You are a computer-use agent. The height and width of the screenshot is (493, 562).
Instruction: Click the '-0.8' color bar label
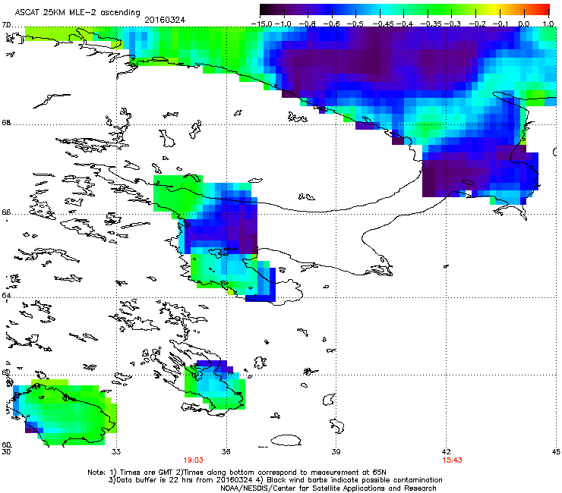pyautogui.click(x=307, y=24)
